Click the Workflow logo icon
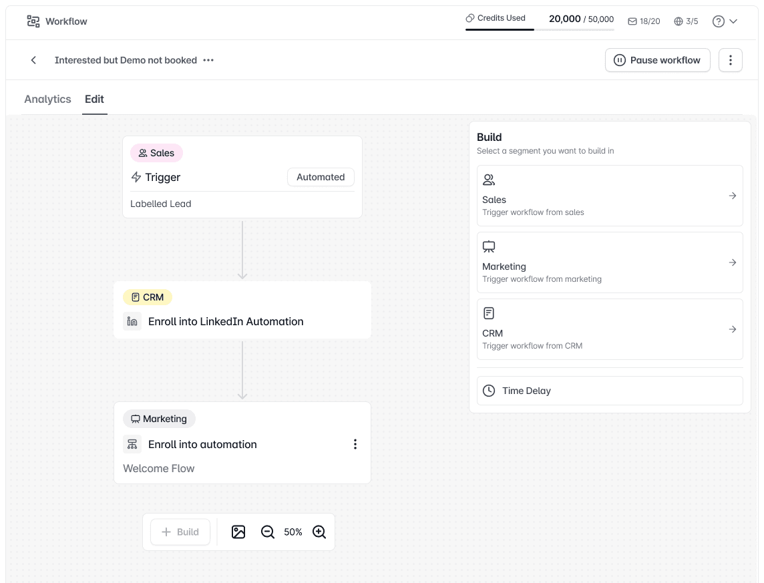764x583 pixels. click(33, 21)
